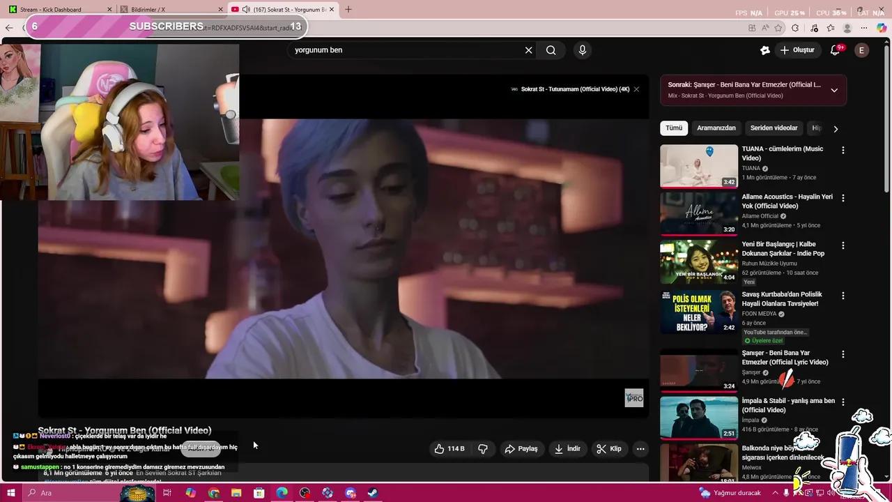The width and height of the screenshot is (892, 502).
Task: Open browser profile icon
Action: click(x=847, y=28)
